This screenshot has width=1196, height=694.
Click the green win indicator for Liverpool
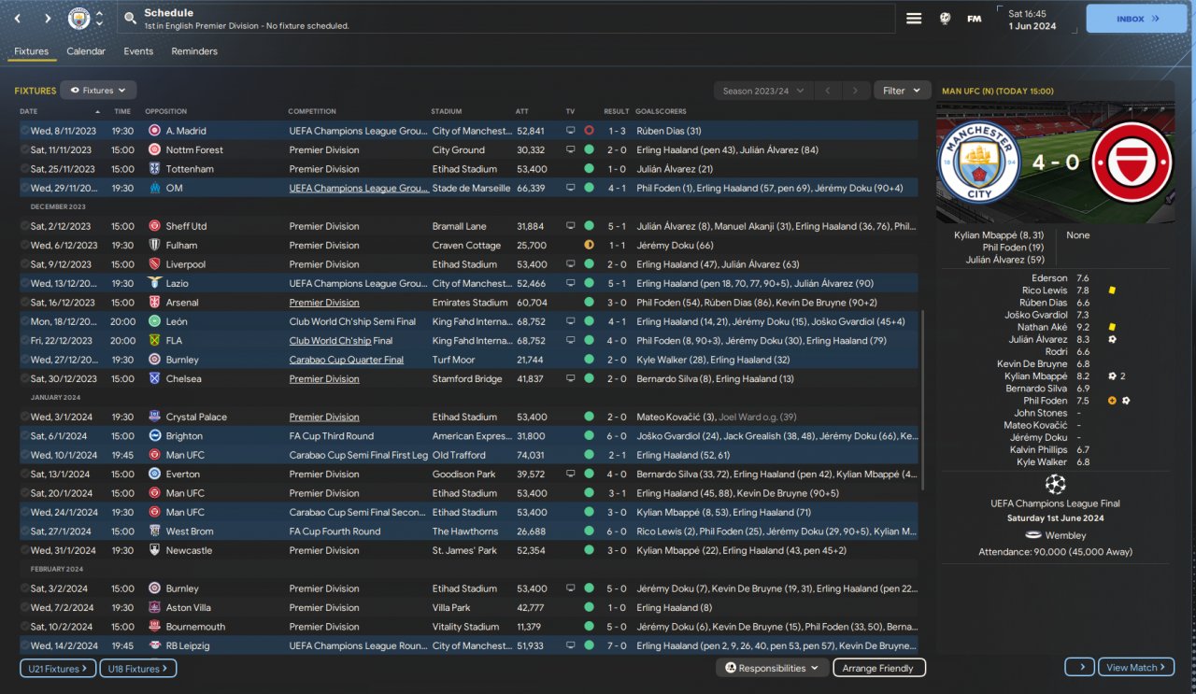(x=589, y=264)
